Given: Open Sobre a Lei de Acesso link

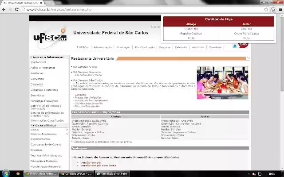Looking at the screenshot, I should coord(46,107).
